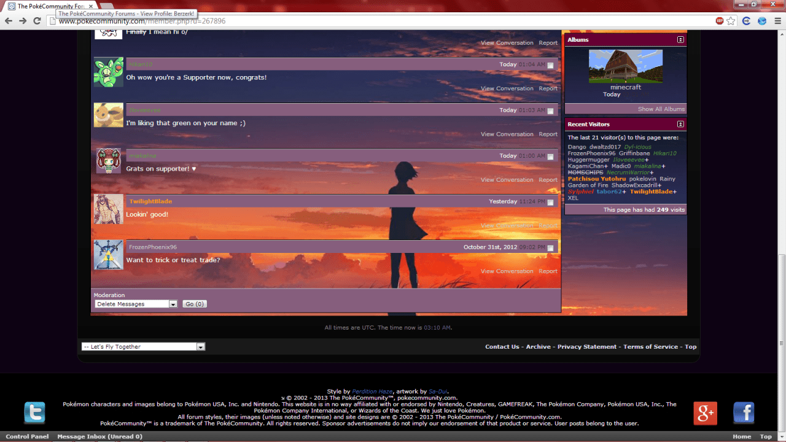
Task: Open Hikari10's green avatar
Action: (109, 72)
